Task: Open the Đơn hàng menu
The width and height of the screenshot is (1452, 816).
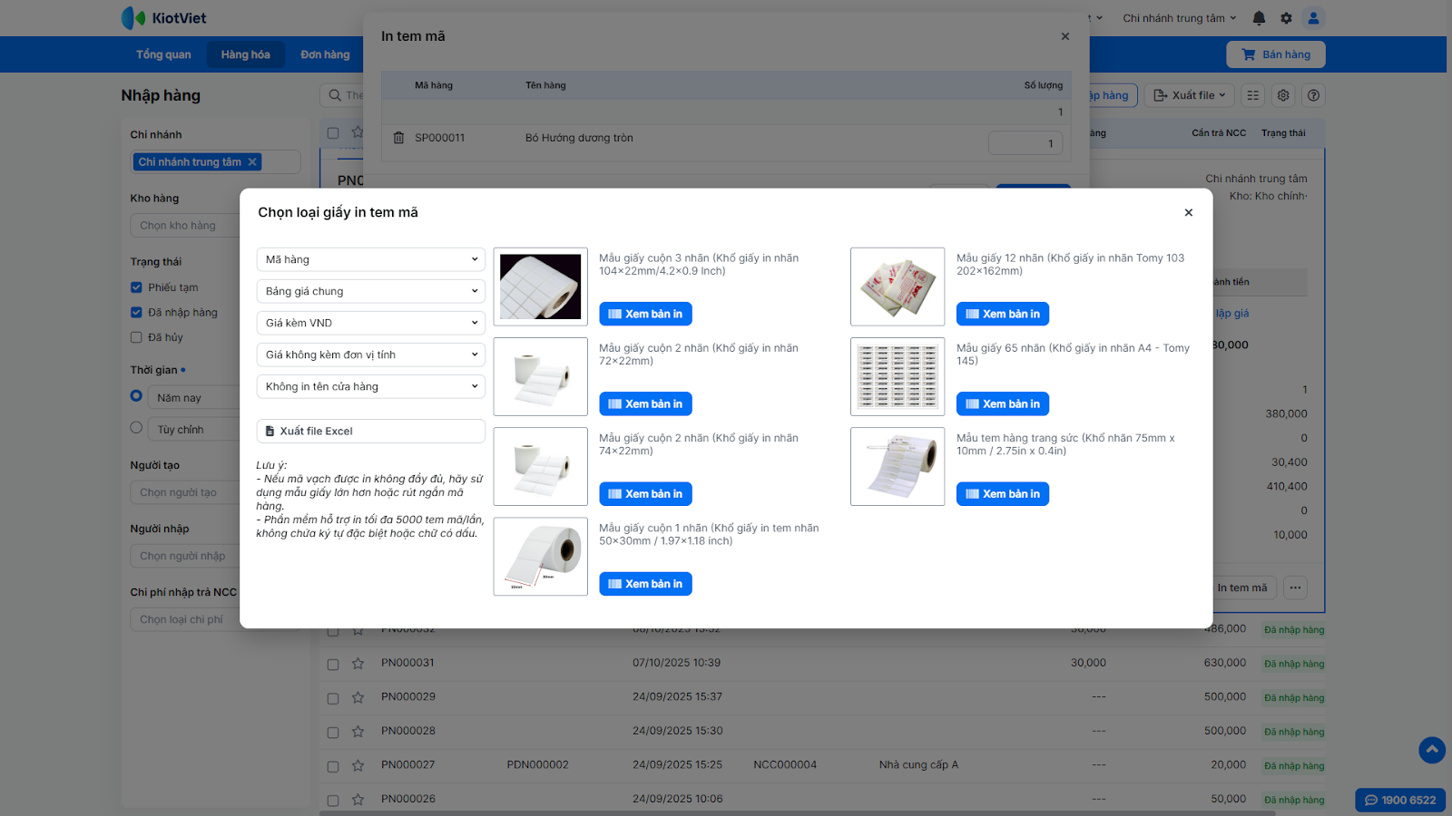Action: (325, 54)
